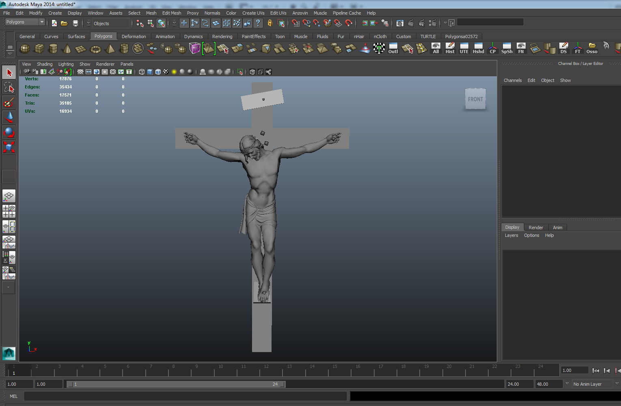The height and width of the screenshot is (406, 621).
Task: Open the viewport Panels menu
Action: pos(127,64)
